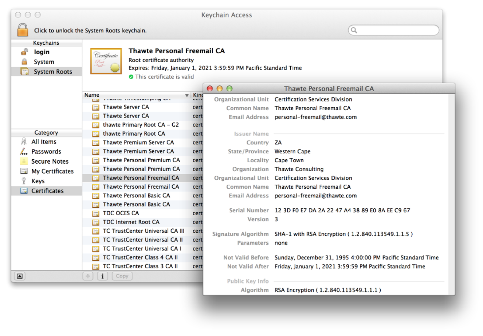This screenshot has width=483, height=336.
Task: Click the add plus button in toolbar
Action: coord(88,276)
